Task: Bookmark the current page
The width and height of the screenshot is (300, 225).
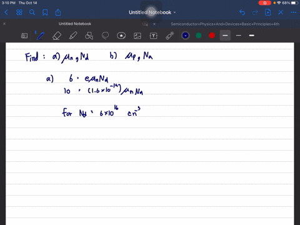Action: point(45,12)
